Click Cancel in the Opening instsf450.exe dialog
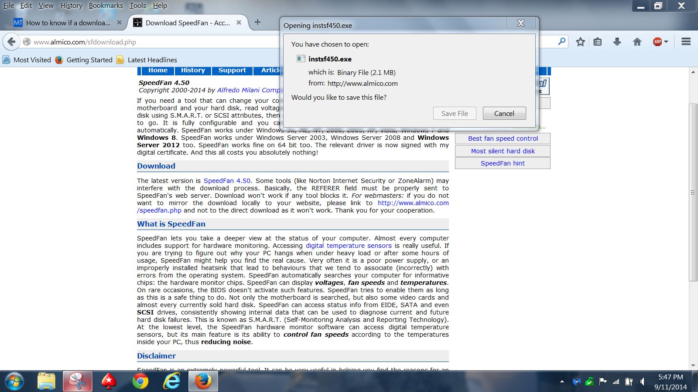Screen dimensions: 698x392 pos(504,113)
